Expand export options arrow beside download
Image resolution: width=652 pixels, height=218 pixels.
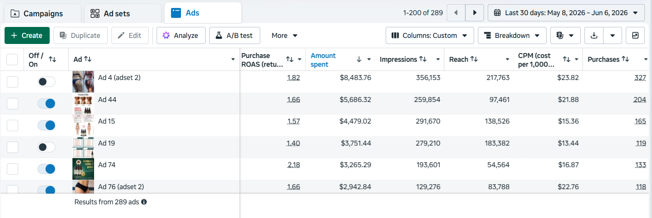click(613, 36)
